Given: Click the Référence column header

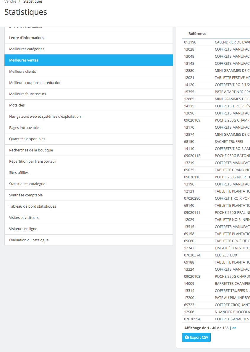Looking at the screenshot, I should 197,33.
